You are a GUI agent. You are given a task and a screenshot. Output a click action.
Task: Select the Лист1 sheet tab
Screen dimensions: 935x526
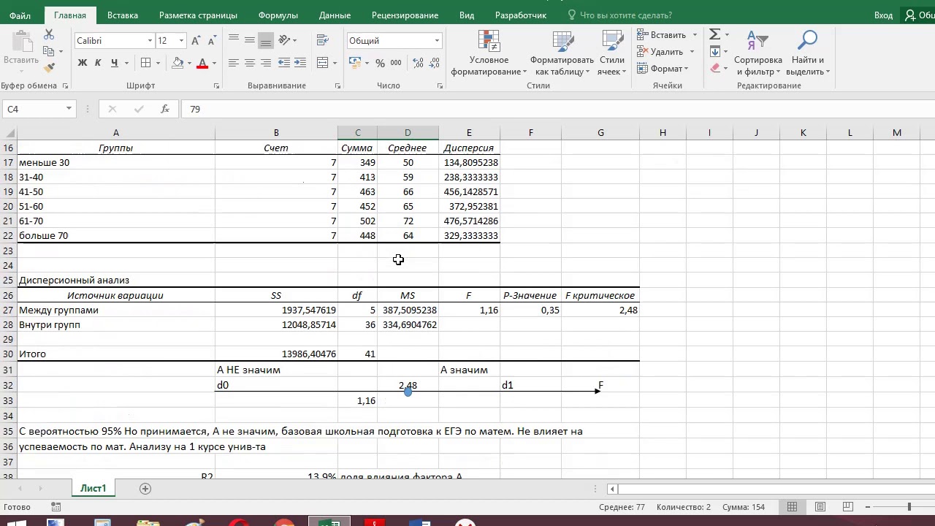pyautogui.click(x=93, y=489)
